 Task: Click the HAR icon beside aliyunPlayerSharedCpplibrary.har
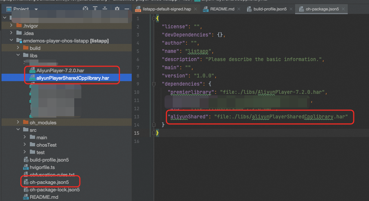coord(32,78)
